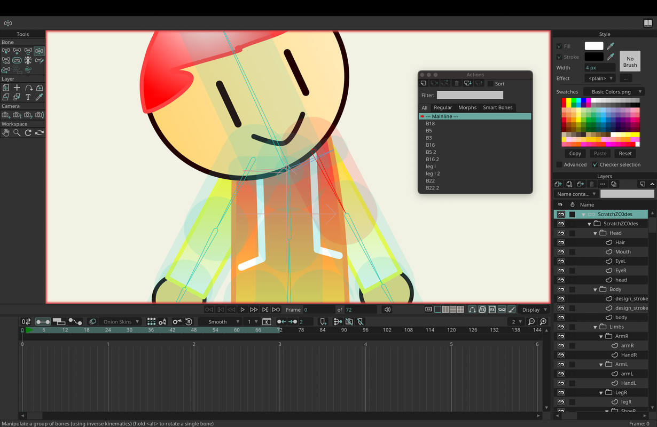The height and width of the screenshot is (427, 657).
Task: Enable the Advanced checkbox
Action: pyautogui.click(x=559, y=165)
